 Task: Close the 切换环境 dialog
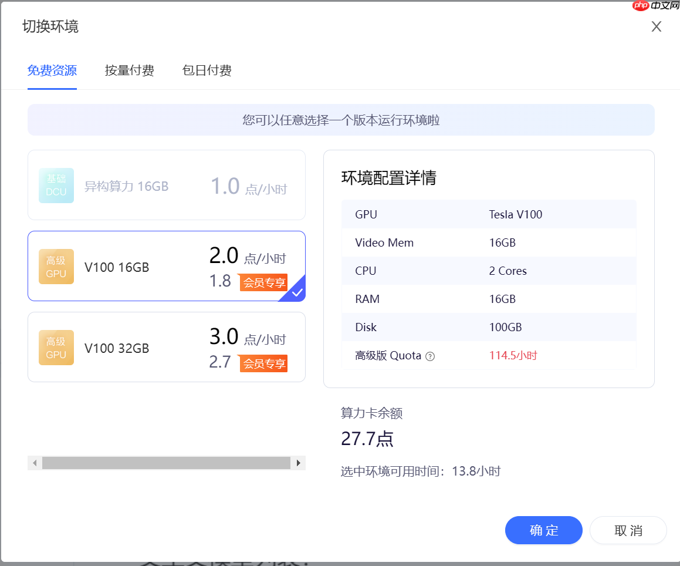point(656,26)
